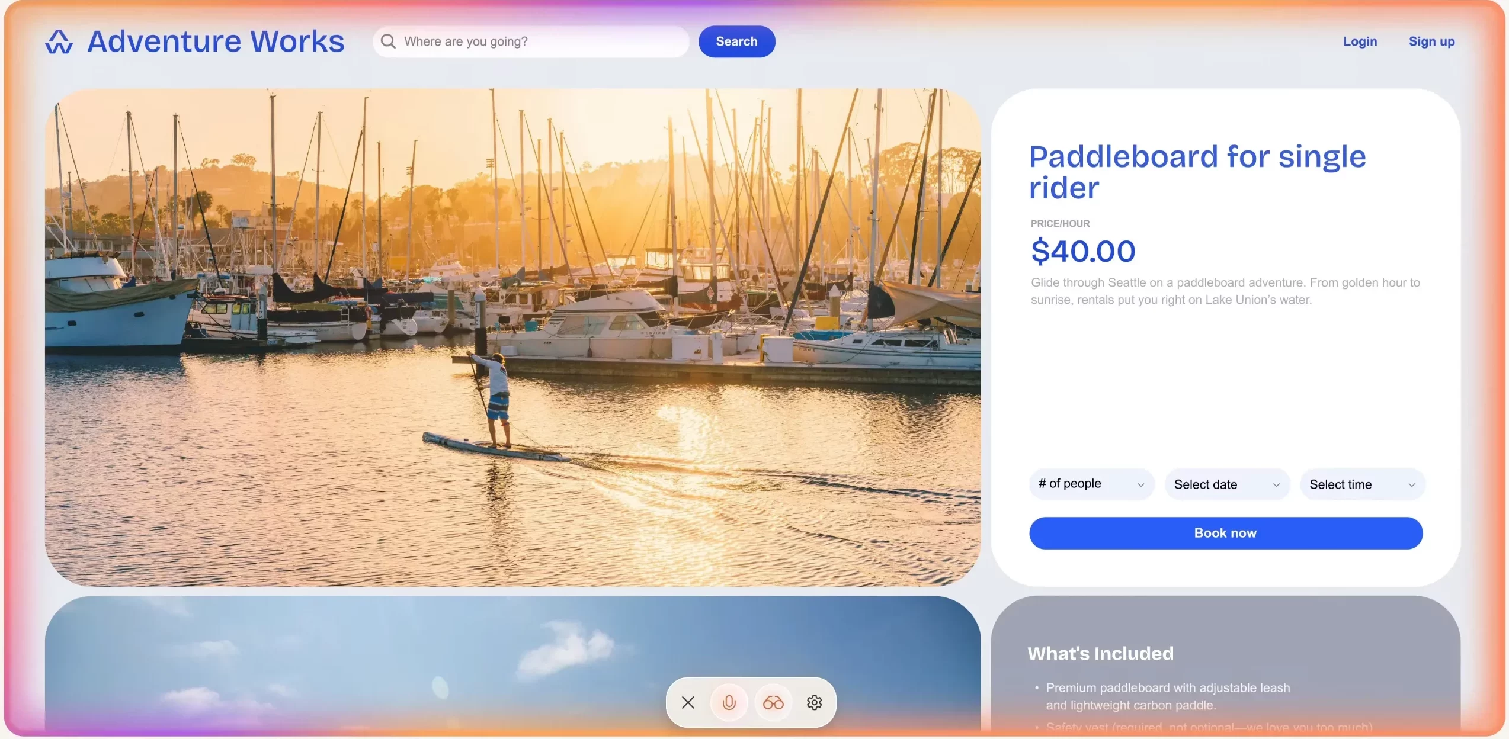This screenshot has height=739, width=1509.
Task: Click the chevron beside # of people
Action: coord(1141,485)
